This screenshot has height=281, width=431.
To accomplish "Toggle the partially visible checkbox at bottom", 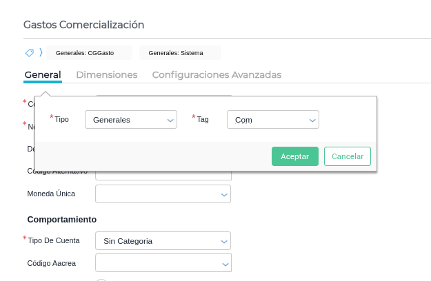I will [x=101, y=280].
